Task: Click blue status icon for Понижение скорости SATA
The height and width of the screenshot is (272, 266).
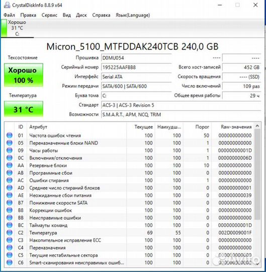Action: [x=10, y=202]
